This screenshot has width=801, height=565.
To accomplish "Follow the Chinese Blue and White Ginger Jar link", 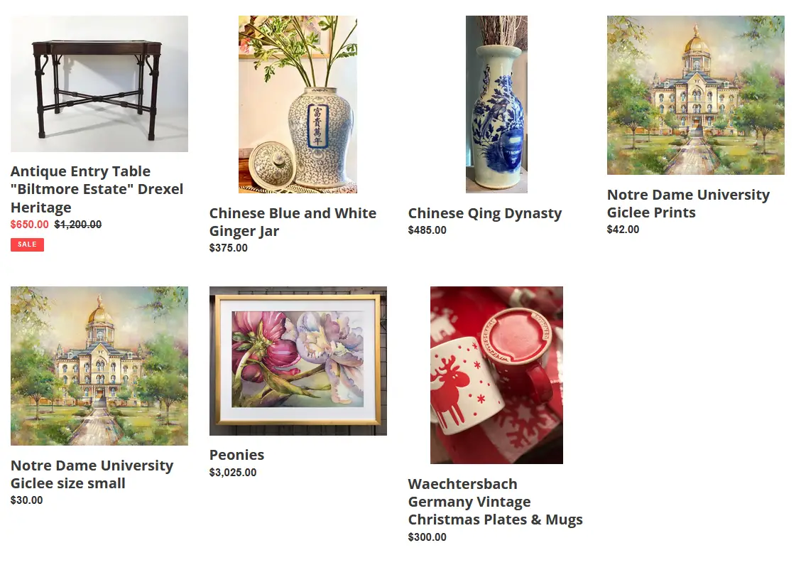I will [x=293, y=222].
